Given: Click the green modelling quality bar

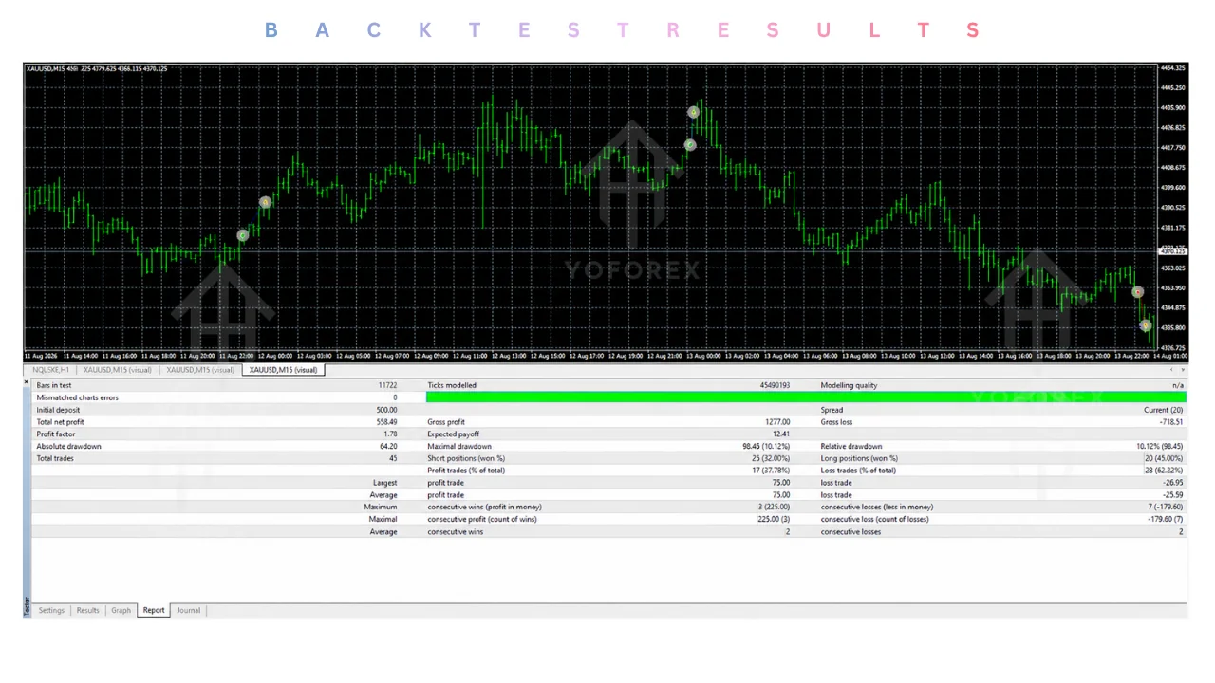Looking at the screenshot, I should click(806, 397).
